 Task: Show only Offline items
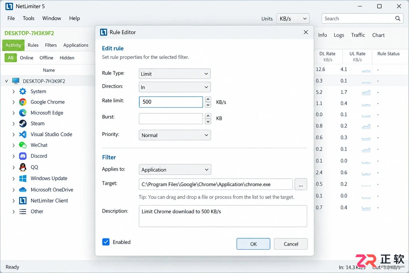tap(46, 58)
